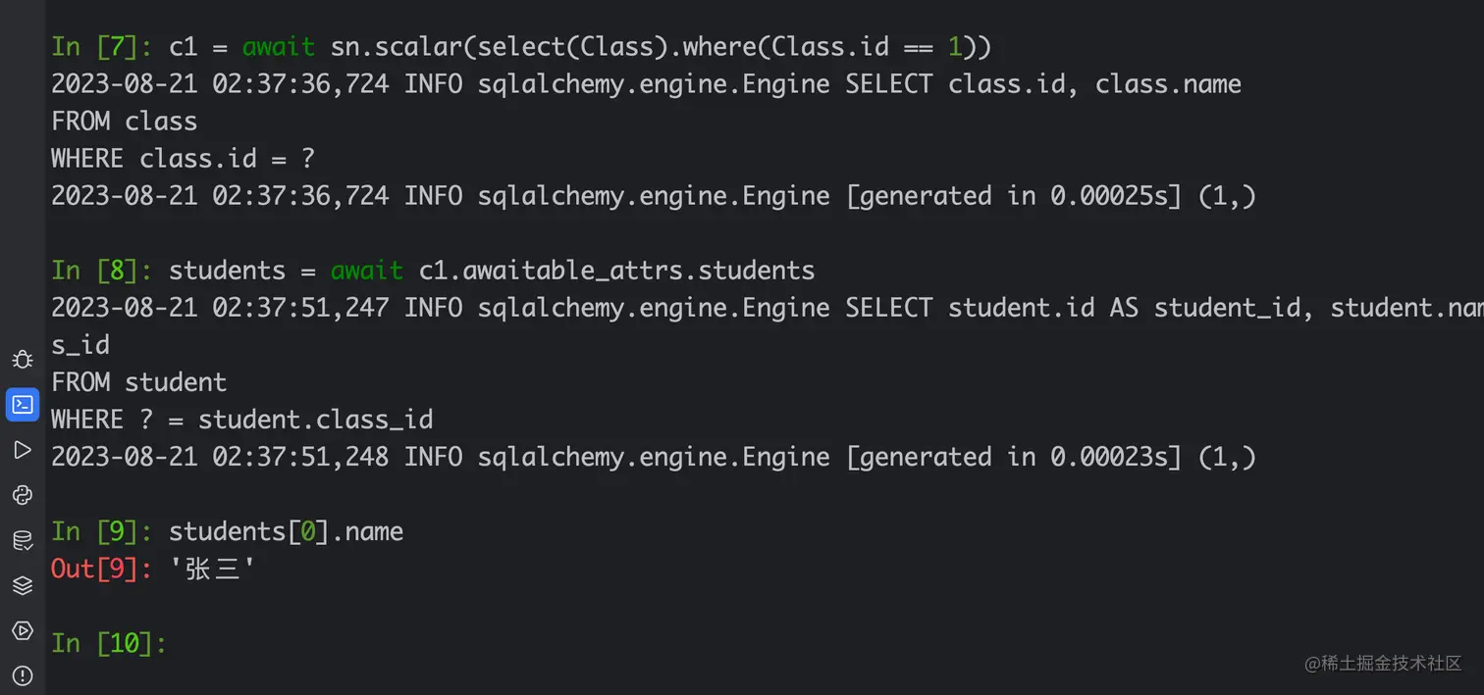
Task: Click the highlighted Terminal icon in sidebar
Action: coord(23,404)
